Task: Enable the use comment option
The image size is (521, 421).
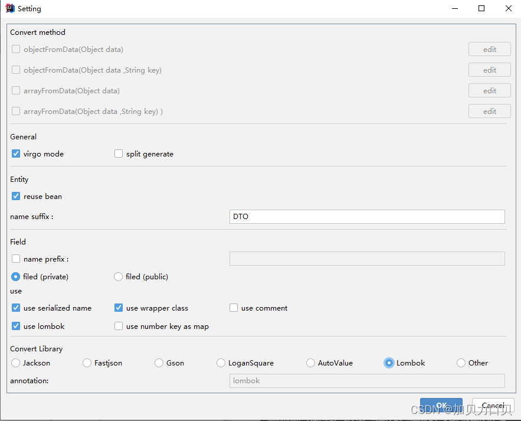Action: click(234, 308)
